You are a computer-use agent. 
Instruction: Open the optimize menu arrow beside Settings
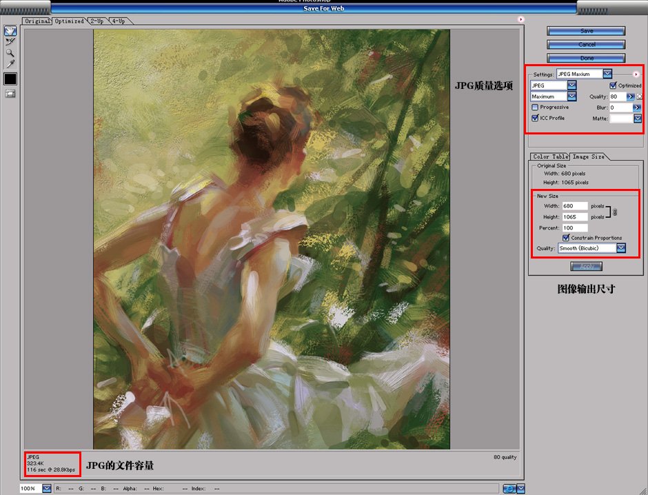click(636, 74)
